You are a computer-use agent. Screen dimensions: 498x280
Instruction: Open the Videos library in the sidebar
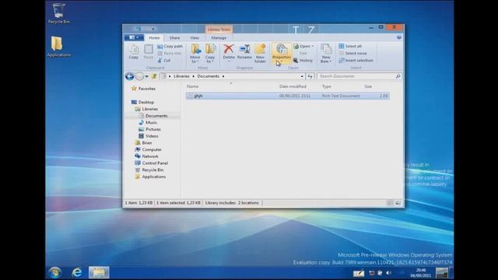tap(149, 136)
